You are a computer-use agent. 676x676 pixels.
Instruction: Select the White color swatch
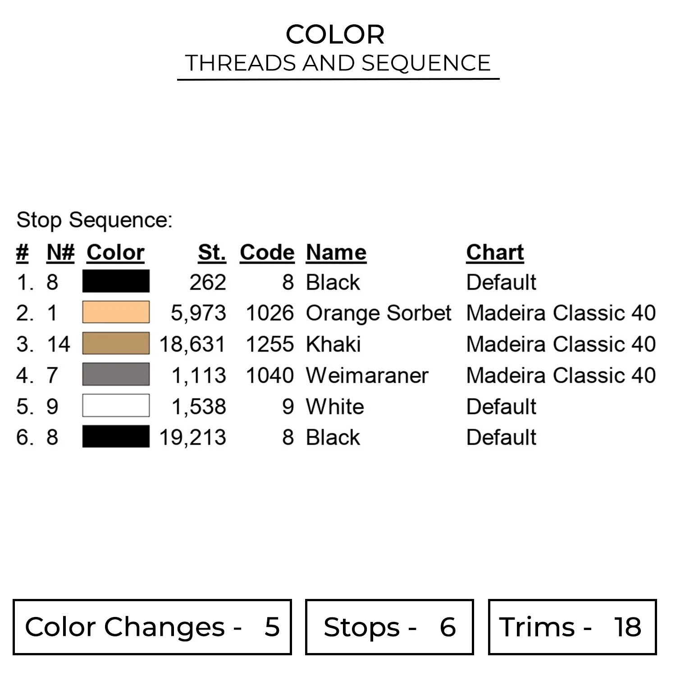click(116, 406)
